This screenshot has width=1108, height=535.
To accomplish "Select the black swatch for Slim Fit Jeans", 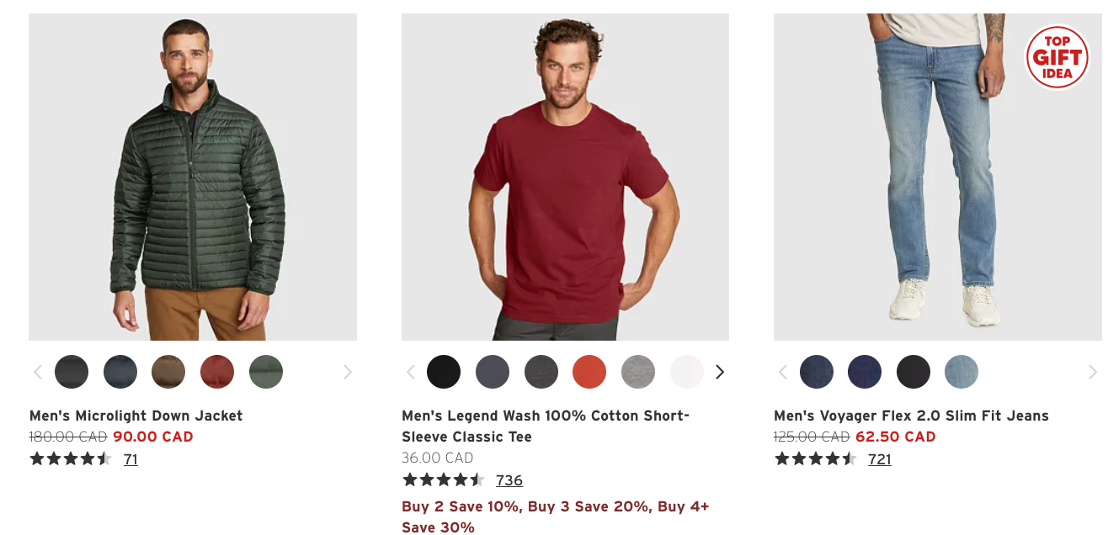I will click(x=914, y=372).
